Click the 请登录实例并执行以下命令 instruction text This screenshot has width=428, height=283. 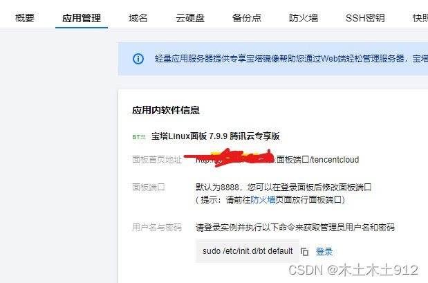295,227
